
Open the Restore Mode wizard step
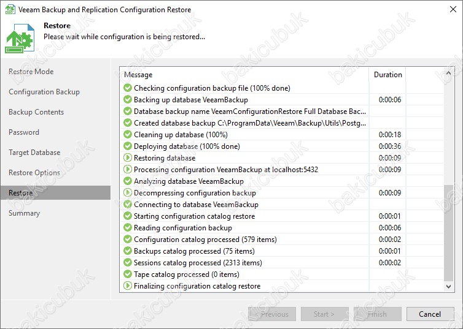31,72
